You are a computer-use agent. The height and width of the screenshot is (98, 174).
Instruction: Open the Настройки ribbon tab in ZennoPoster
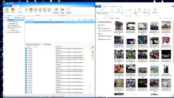click(7, 6)
